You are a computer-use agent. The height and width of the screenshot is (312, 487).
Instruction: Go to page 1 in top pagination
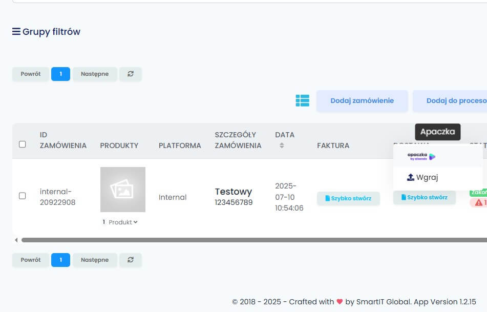(60, 74)
